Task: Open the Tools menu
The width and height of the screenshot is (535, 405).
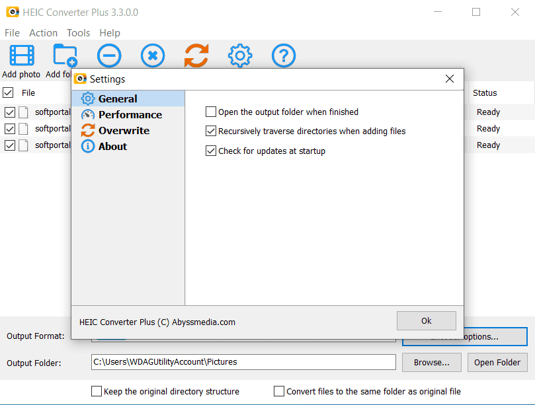Action: pyautogui.click(x=79, y=33)
